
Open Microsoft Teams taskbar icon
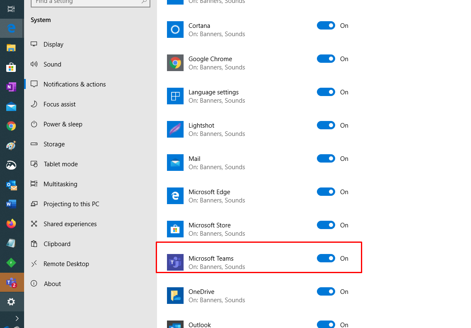12,282
